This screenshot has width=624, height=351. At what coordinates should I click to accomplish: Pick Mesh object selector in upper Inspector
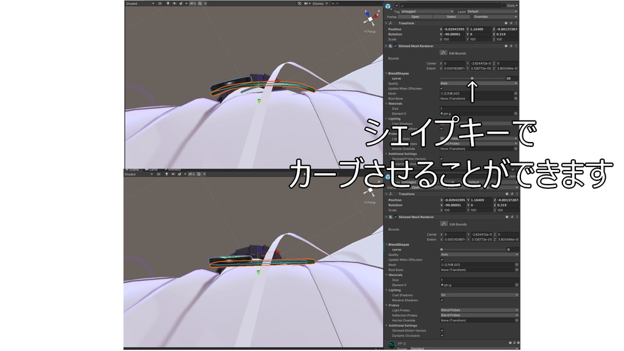point(516,93)
